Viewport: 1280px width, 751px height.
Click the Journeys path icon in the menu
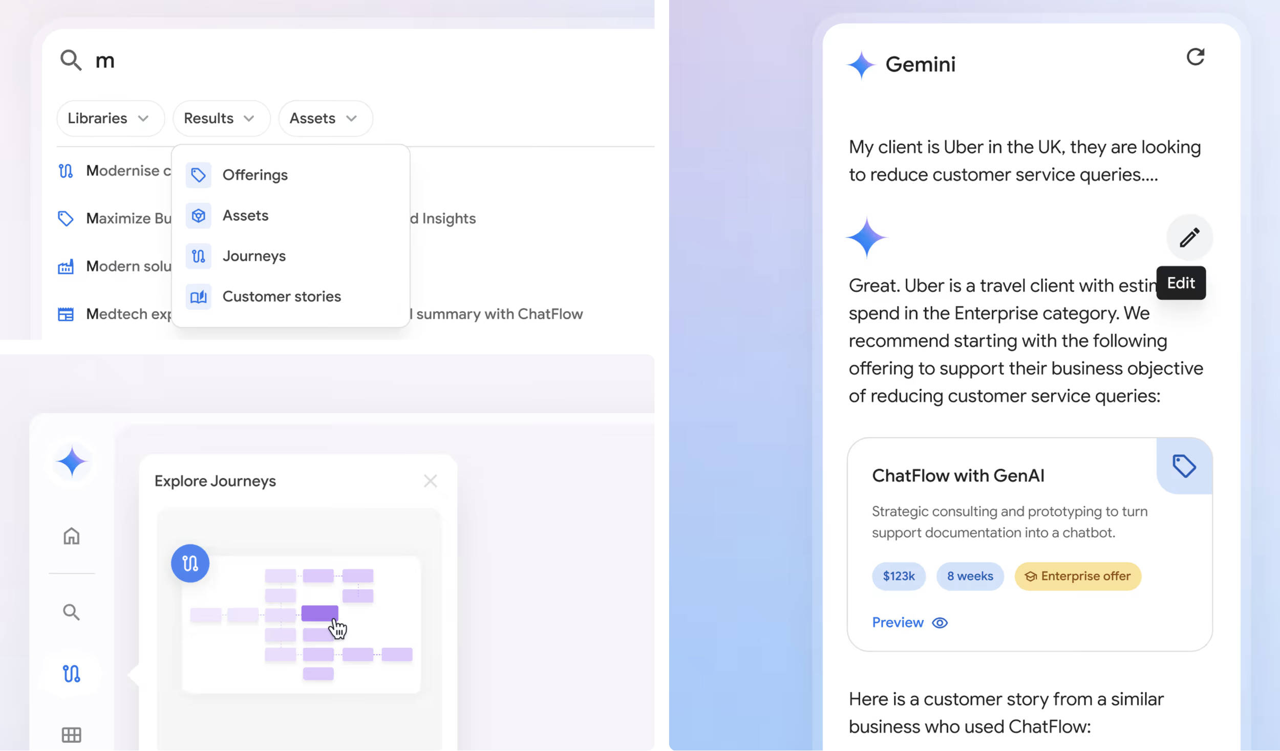pos(198,256)
